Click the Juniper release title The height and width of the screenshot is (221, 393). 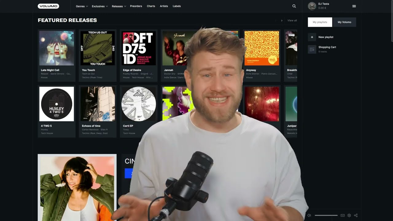292,126
